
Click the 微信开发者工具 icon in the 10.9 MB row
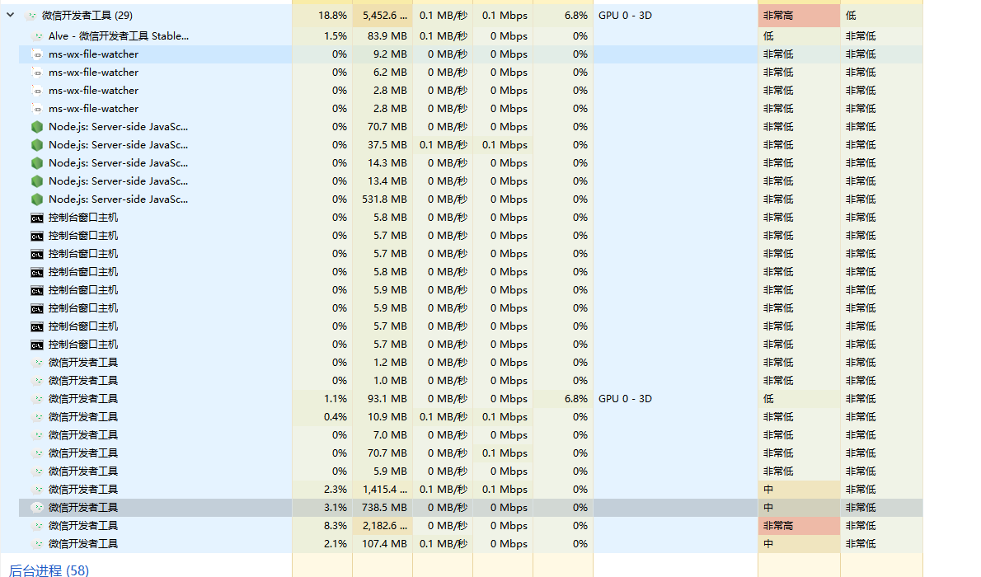38,417
